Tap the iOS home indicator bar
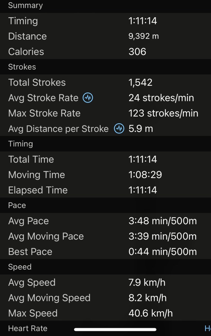 click(x=115, y=329)
